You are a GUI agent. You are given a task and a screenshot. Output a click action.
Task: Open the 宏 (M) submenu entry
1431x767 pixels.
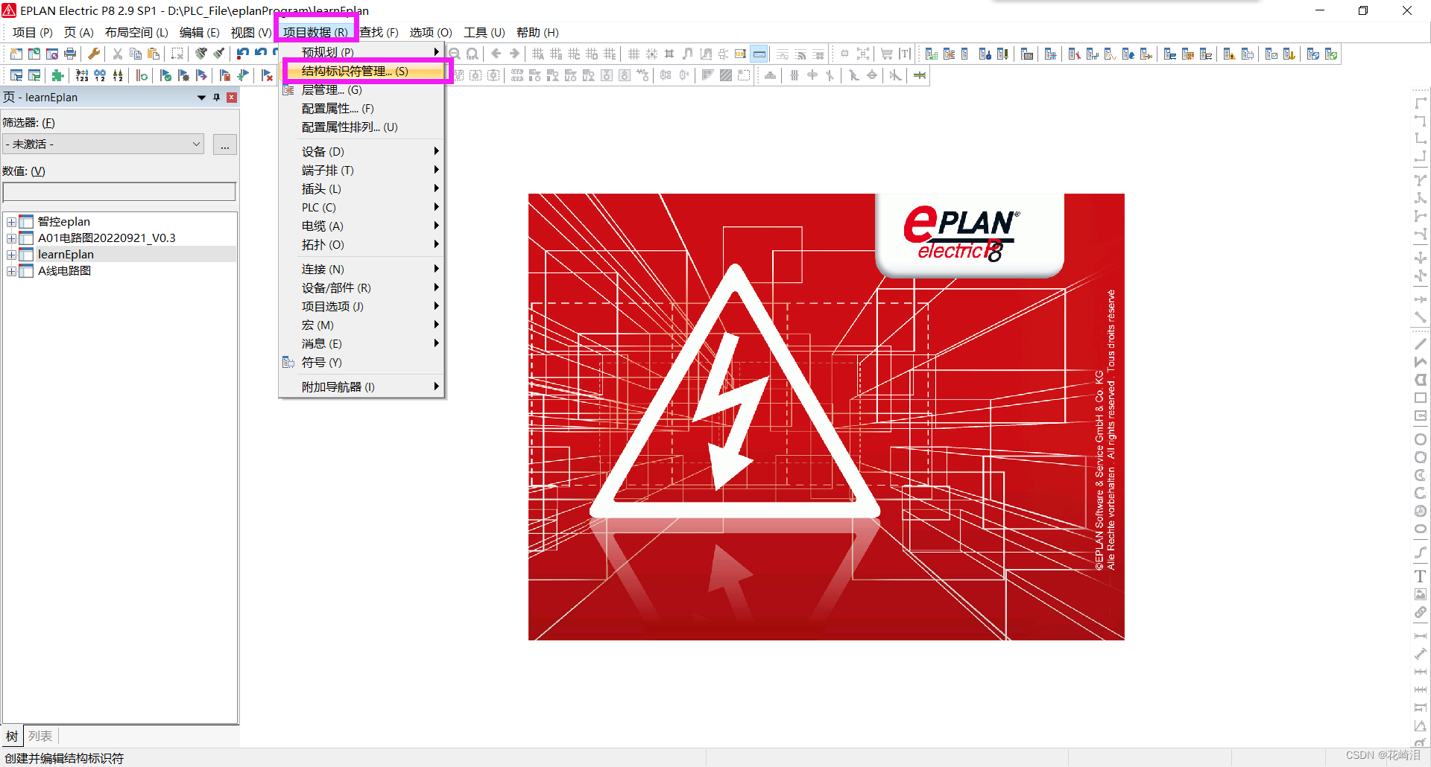tap(362, 325)
